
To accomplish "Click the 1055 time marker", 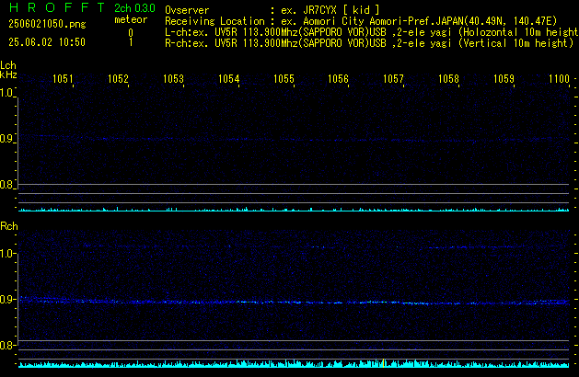I will click(284, 79).
